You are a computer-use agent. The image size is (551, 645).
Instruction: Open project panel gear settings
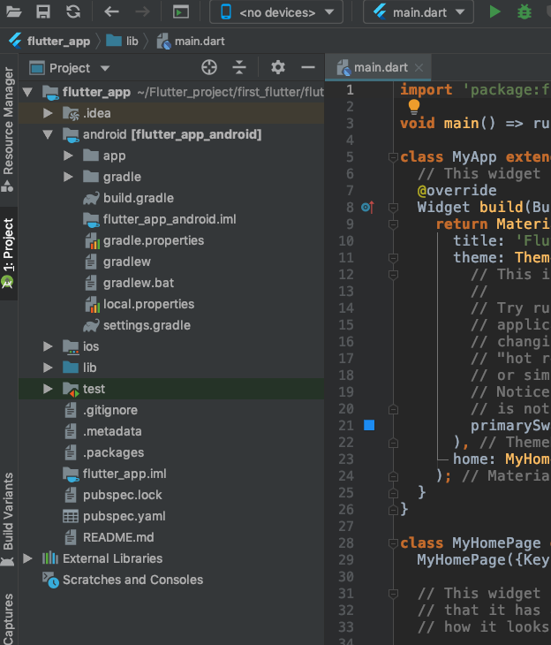point(278,67)
